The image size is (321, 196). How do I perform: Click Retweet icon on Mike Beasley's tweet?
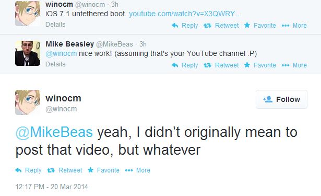coord(207,65)
